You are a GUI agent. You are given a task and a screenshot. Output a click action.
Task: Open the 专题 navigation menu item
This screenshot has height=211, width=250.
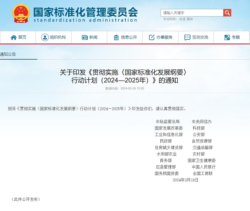[232, 37]
